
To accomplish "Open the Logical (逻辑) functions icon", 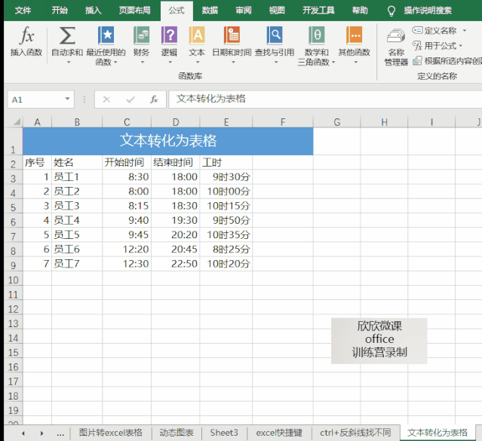I will click(x=169, y=35).
